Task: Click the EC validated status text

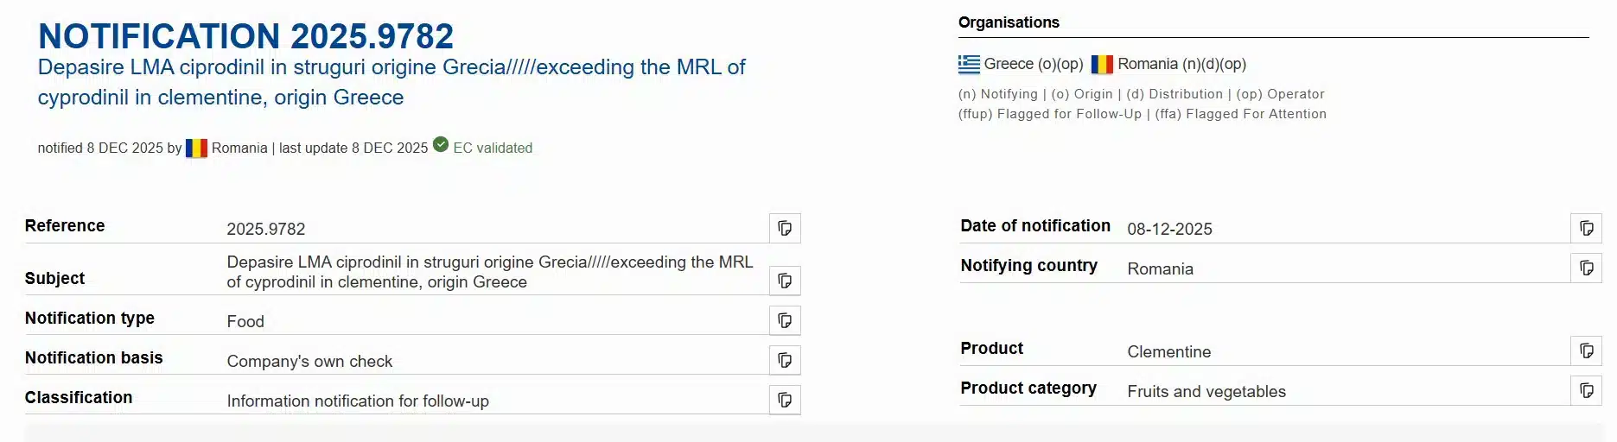Action: 493,148
